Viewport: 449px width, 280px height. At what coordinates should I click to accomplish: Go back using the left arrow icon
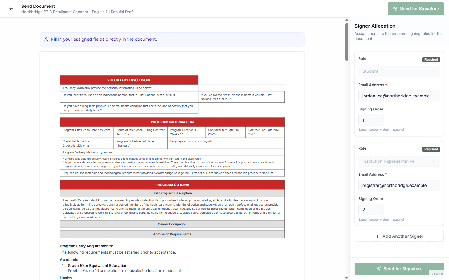coord(11,9)
